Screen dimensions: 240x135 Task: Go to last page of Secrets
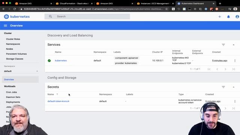tap(234, 108)
